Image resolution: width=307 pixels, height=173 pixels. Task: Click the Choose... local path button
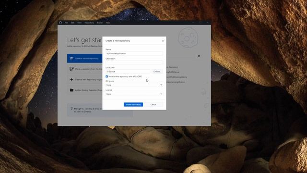tap(157, 72)
